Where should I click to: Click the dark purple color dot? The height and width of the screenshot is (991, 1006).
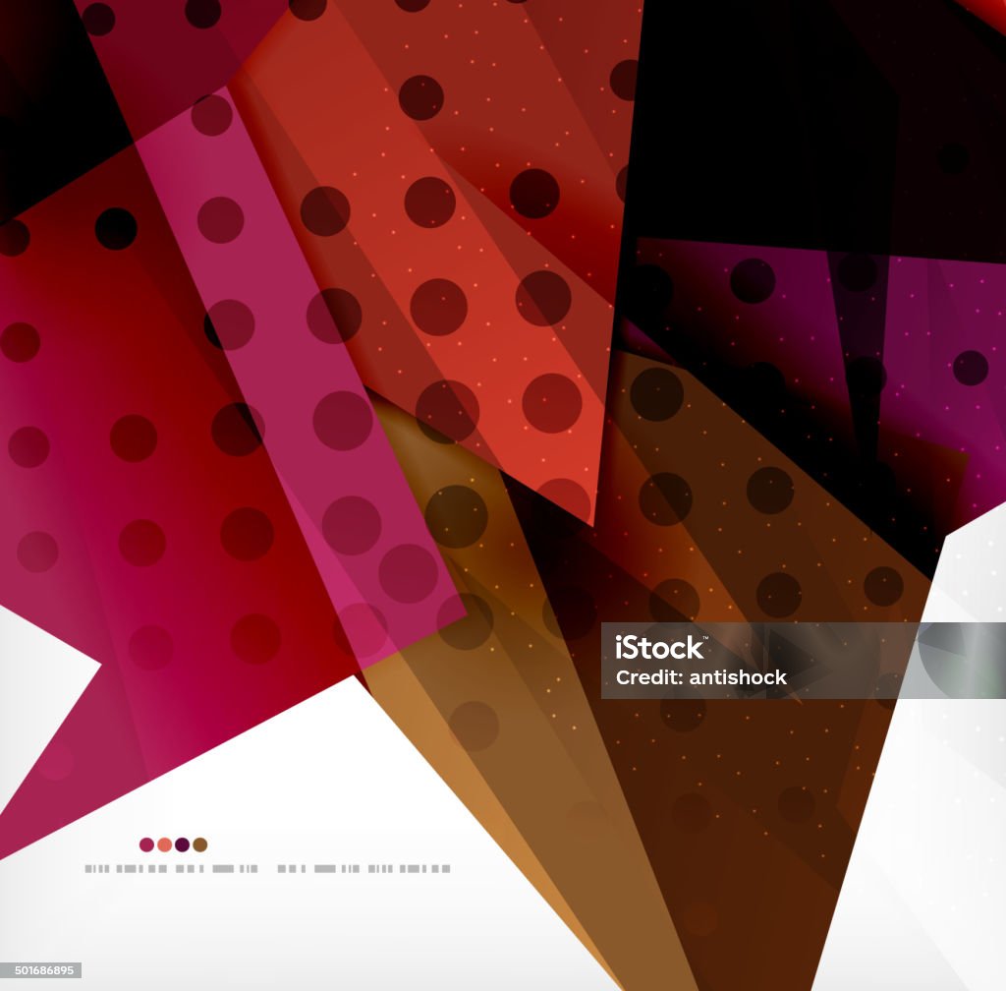tap(182, 845)
